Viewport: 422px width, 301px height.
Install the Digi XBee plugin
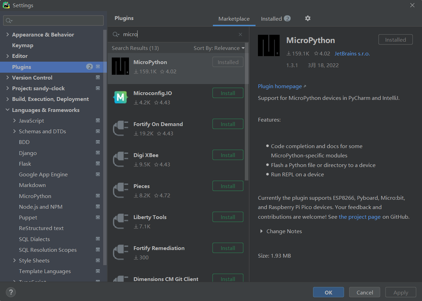[228, 155]
